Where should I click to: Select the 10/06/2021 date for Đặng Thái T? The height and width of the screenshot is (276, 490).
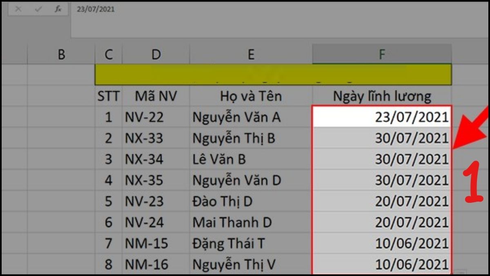381,243
